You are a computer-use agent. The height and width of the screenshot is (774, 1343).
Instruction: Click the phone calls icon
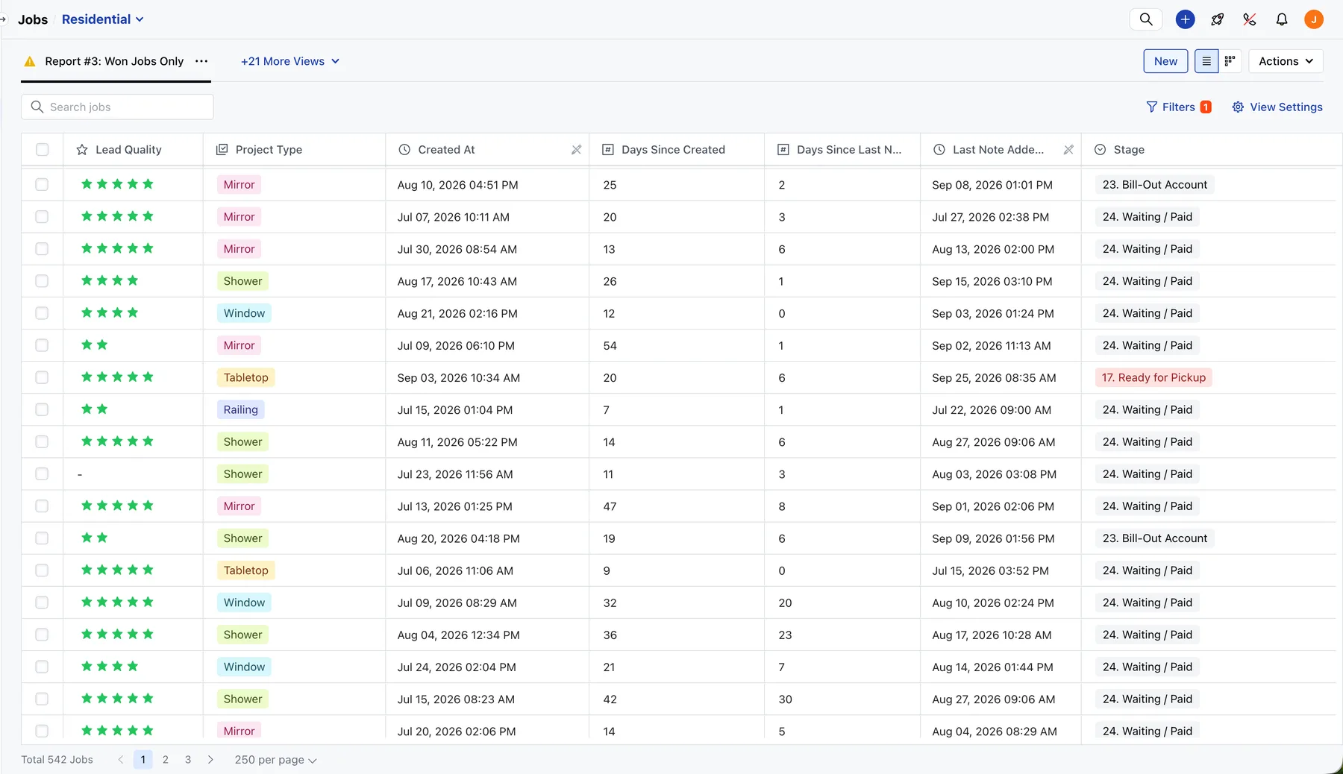[x=1249, y=19]
